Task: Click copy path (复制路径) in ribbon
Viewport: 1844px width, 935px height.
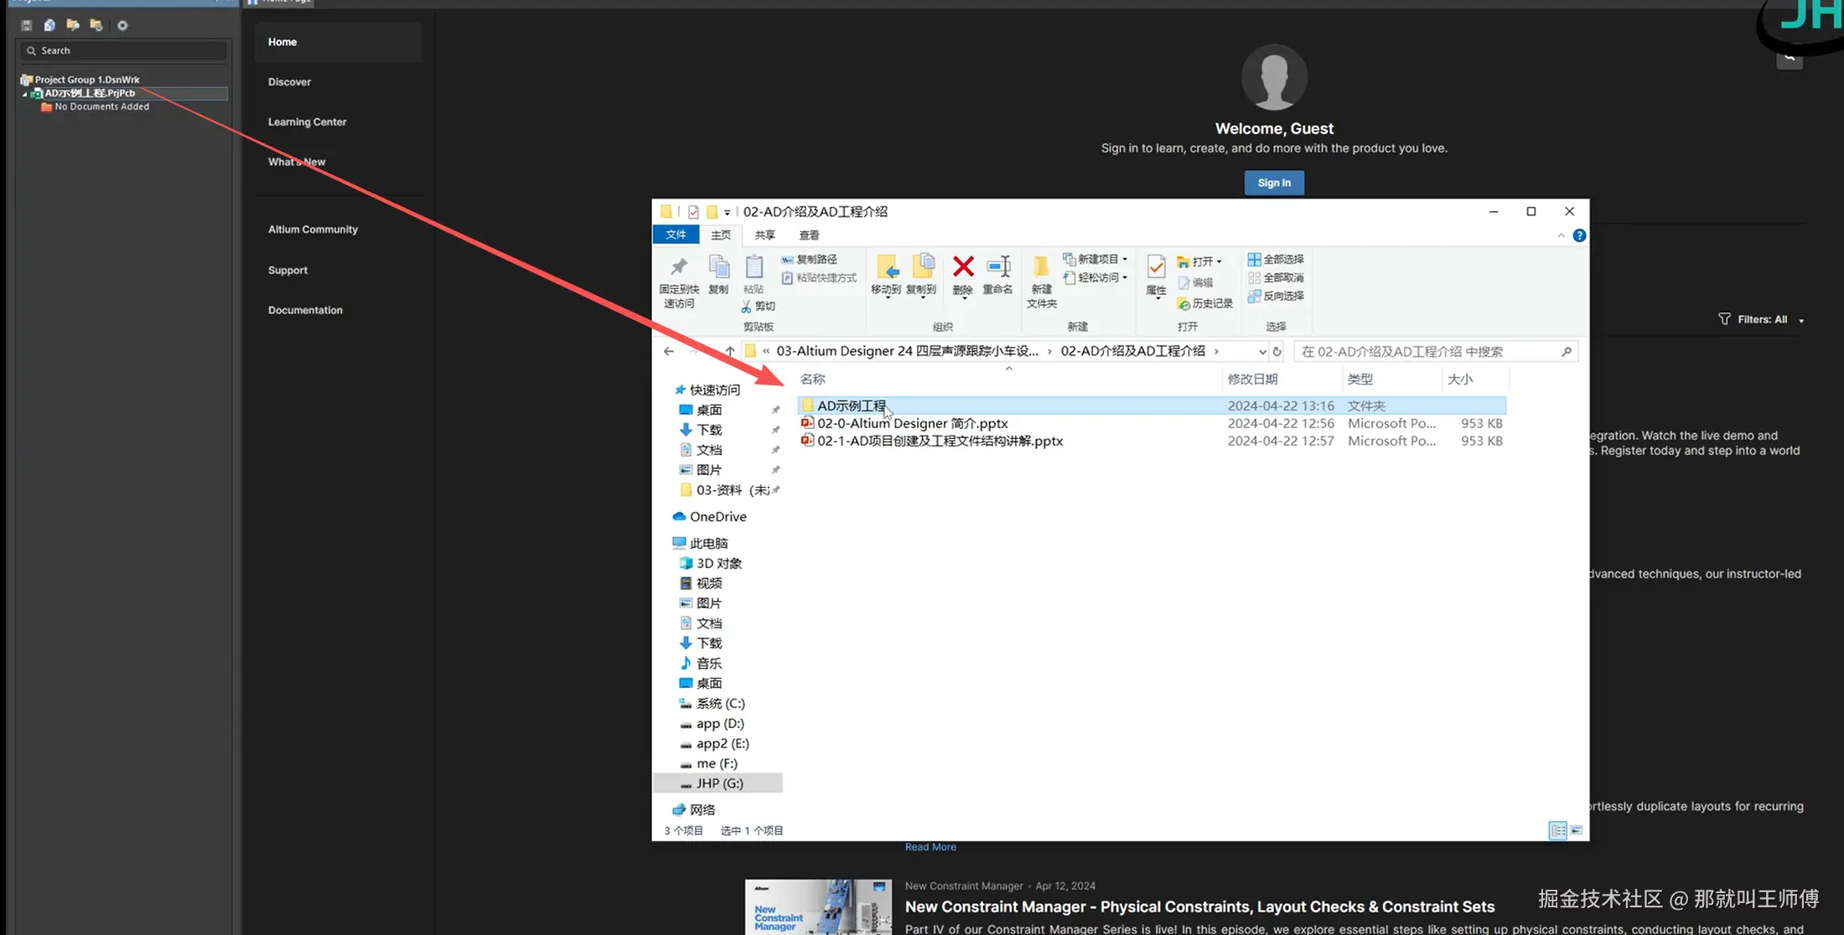Action: click(809, 260)
